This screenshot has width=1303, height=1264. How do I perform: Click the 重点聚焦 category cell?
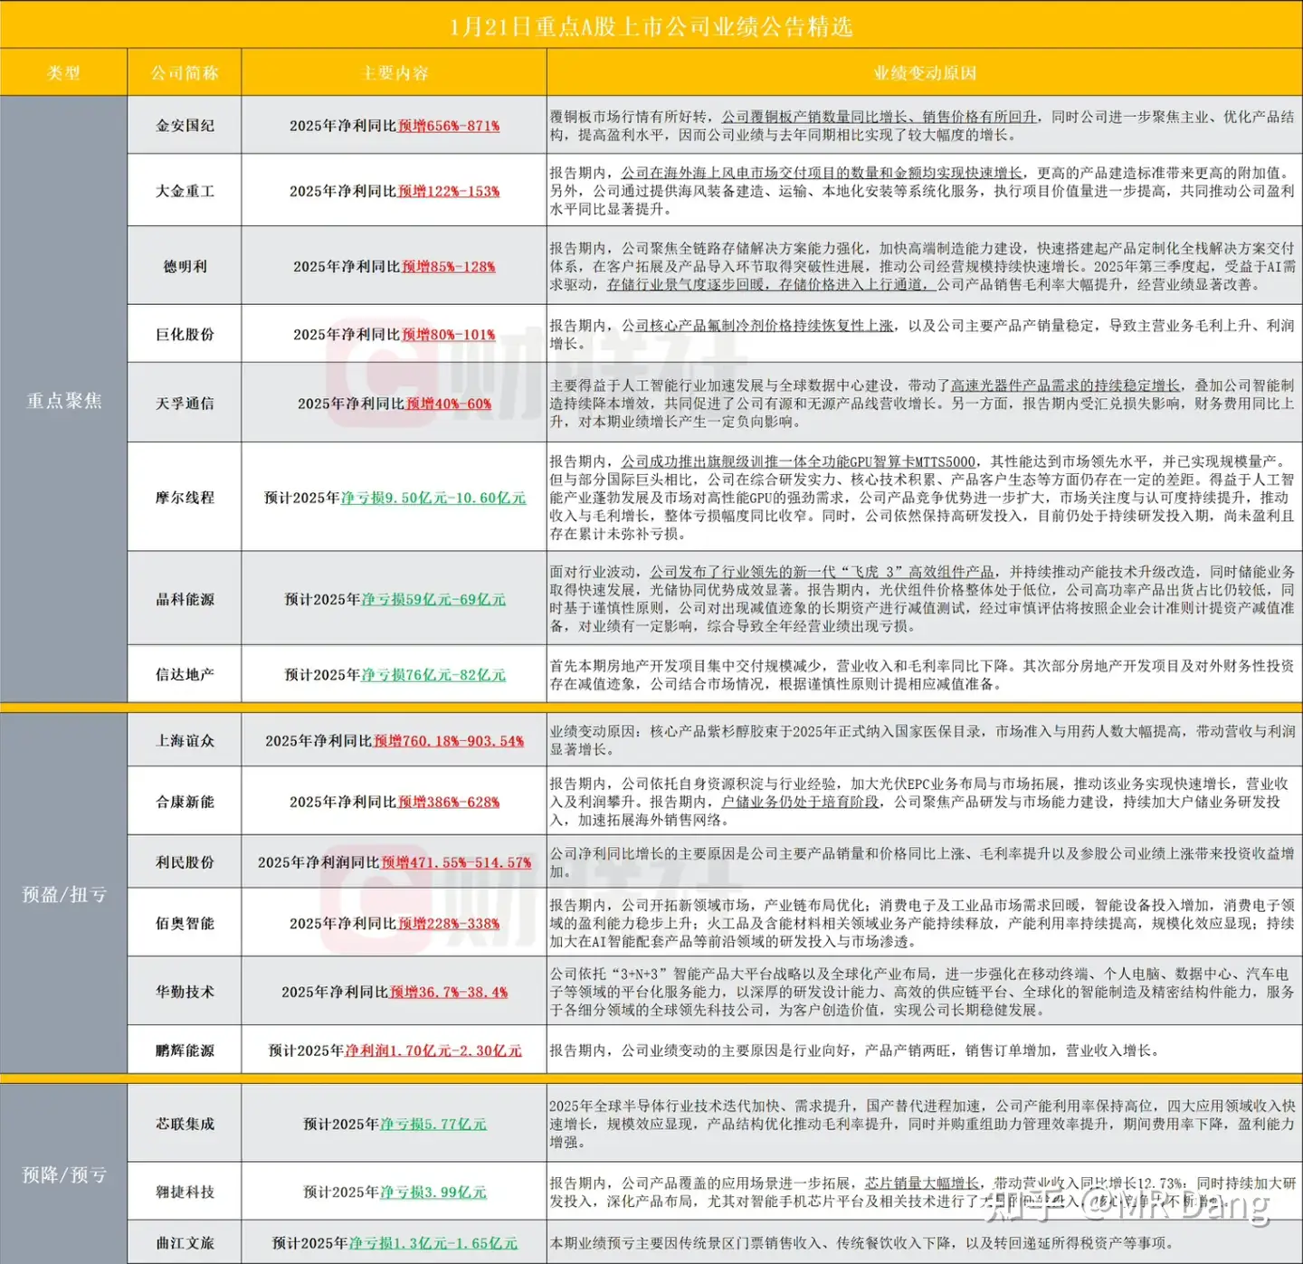63,401
